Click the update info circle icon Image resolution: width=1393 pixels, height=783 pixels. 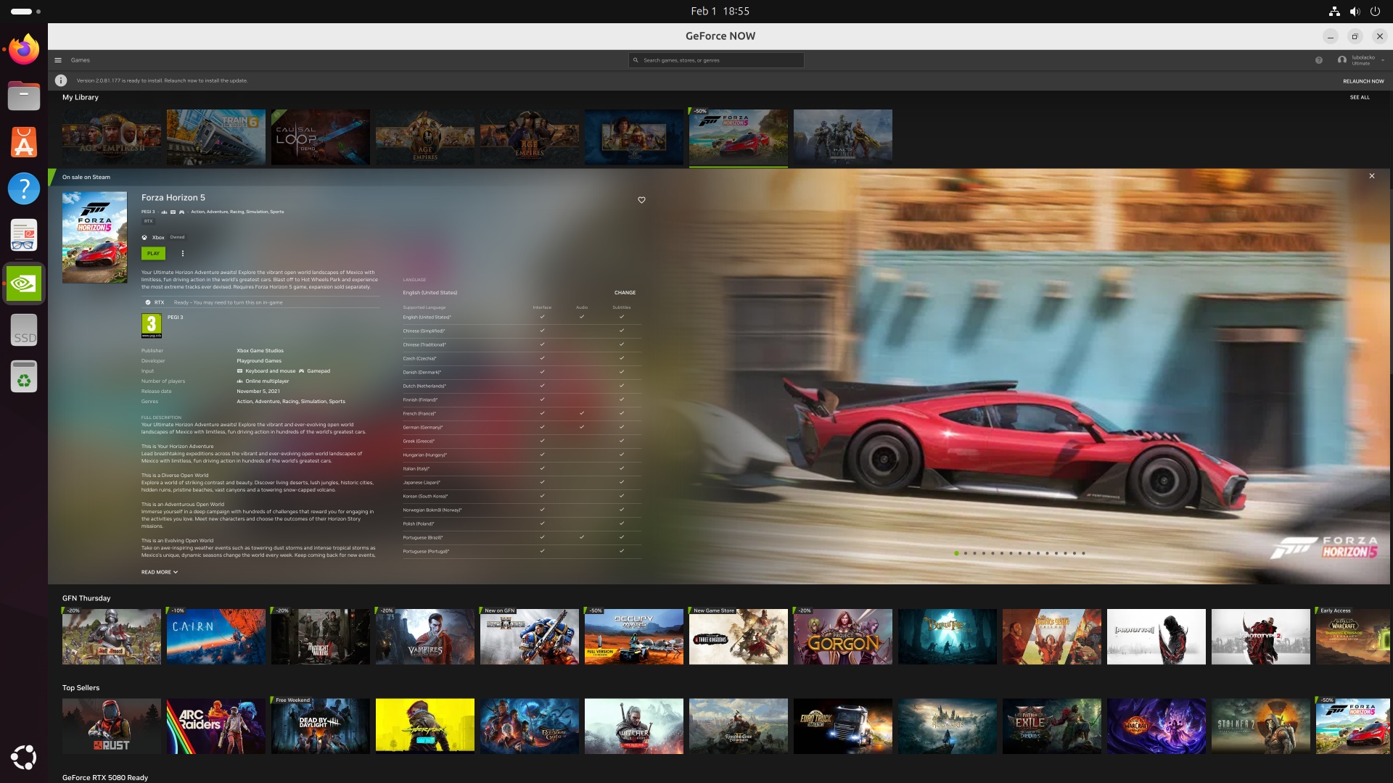(x=61, y=80)
